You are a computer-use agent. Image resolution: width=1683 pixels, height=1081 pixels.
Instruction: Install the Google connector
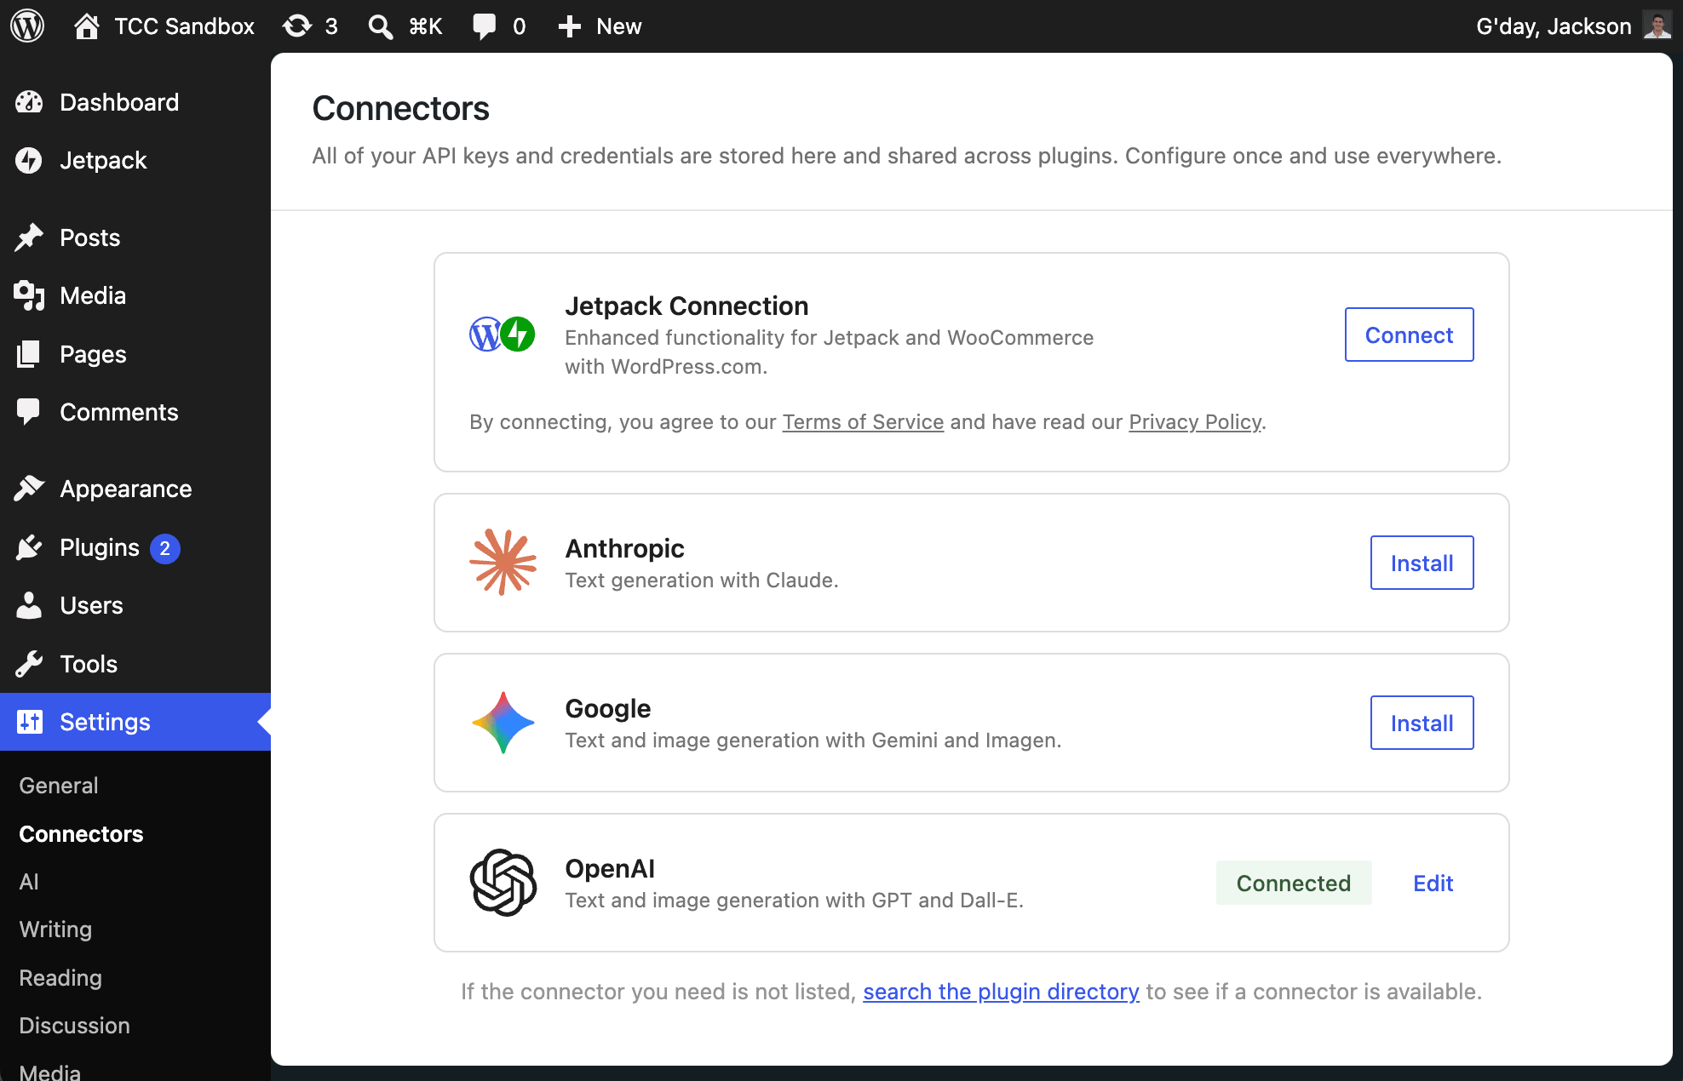point(1422,723)
